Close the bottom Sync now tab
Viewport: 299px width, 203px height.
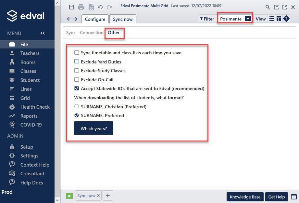(98, 196)
